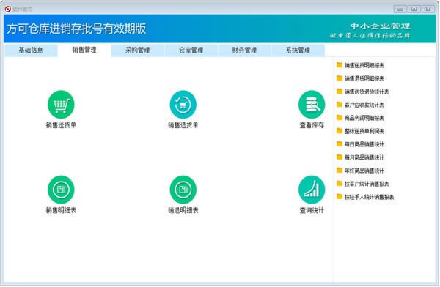Open the 每月商品销售统计 report link
This screenshot has width=440, height=287.
(364, 157)
